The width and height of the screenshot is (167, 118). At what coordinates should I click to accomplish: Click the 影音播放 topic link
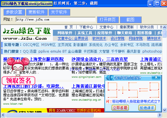click(x=80, y=45)
